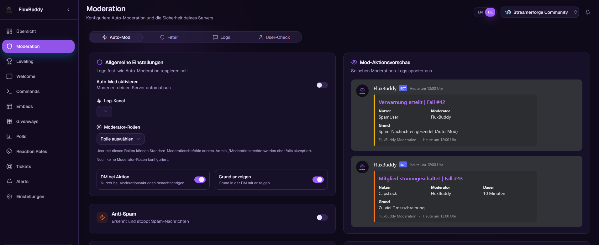Click the 10 Minuten duration value
599x245 pixels.
click(494, 193)
